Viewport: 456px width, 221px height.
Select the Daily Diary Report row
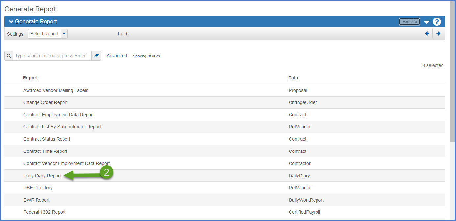coord(42,176)
